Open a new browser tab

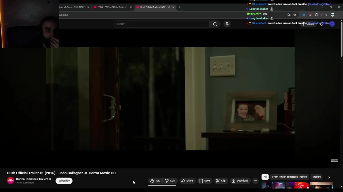coord(180,7)
